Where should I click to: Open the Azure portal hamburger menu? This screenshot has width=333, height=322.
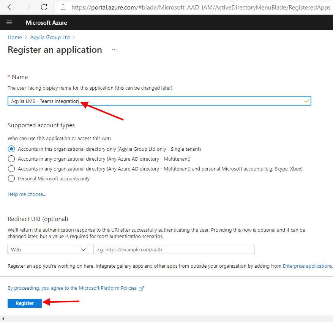point(9,22)
